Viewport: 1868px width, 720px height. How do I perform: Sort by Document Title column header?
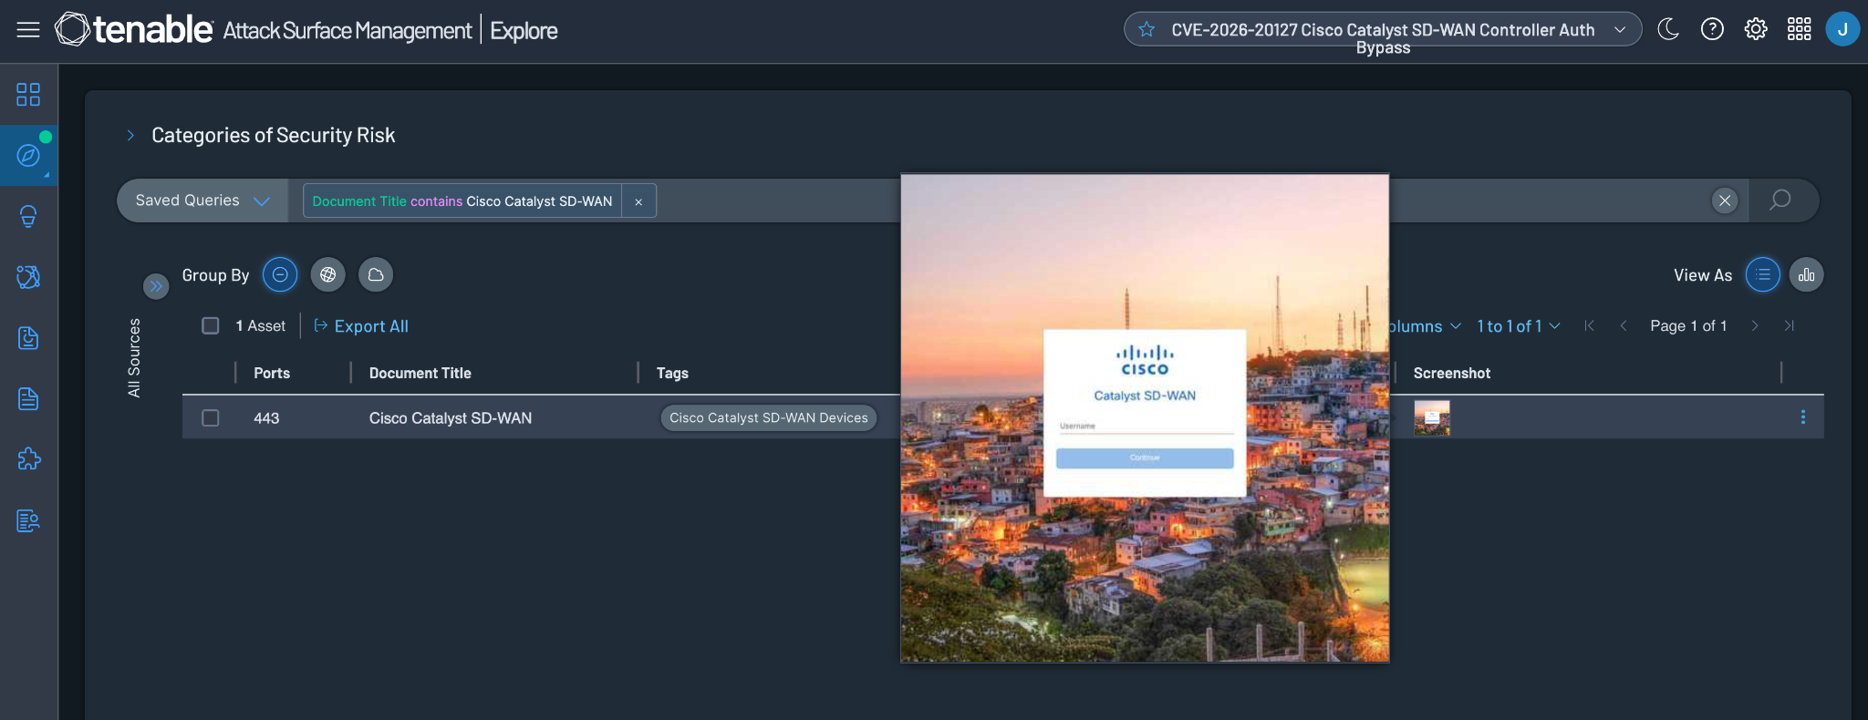[420, 373]
